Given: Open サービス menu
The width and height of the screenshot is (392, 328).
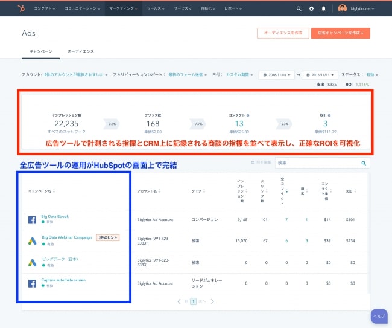Looking at the screenshot, I should pyautogui.click(x=183, y=8).
